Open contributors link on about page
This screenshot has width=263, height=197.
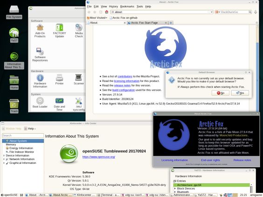pyautogui.click(x=125, y=76)
